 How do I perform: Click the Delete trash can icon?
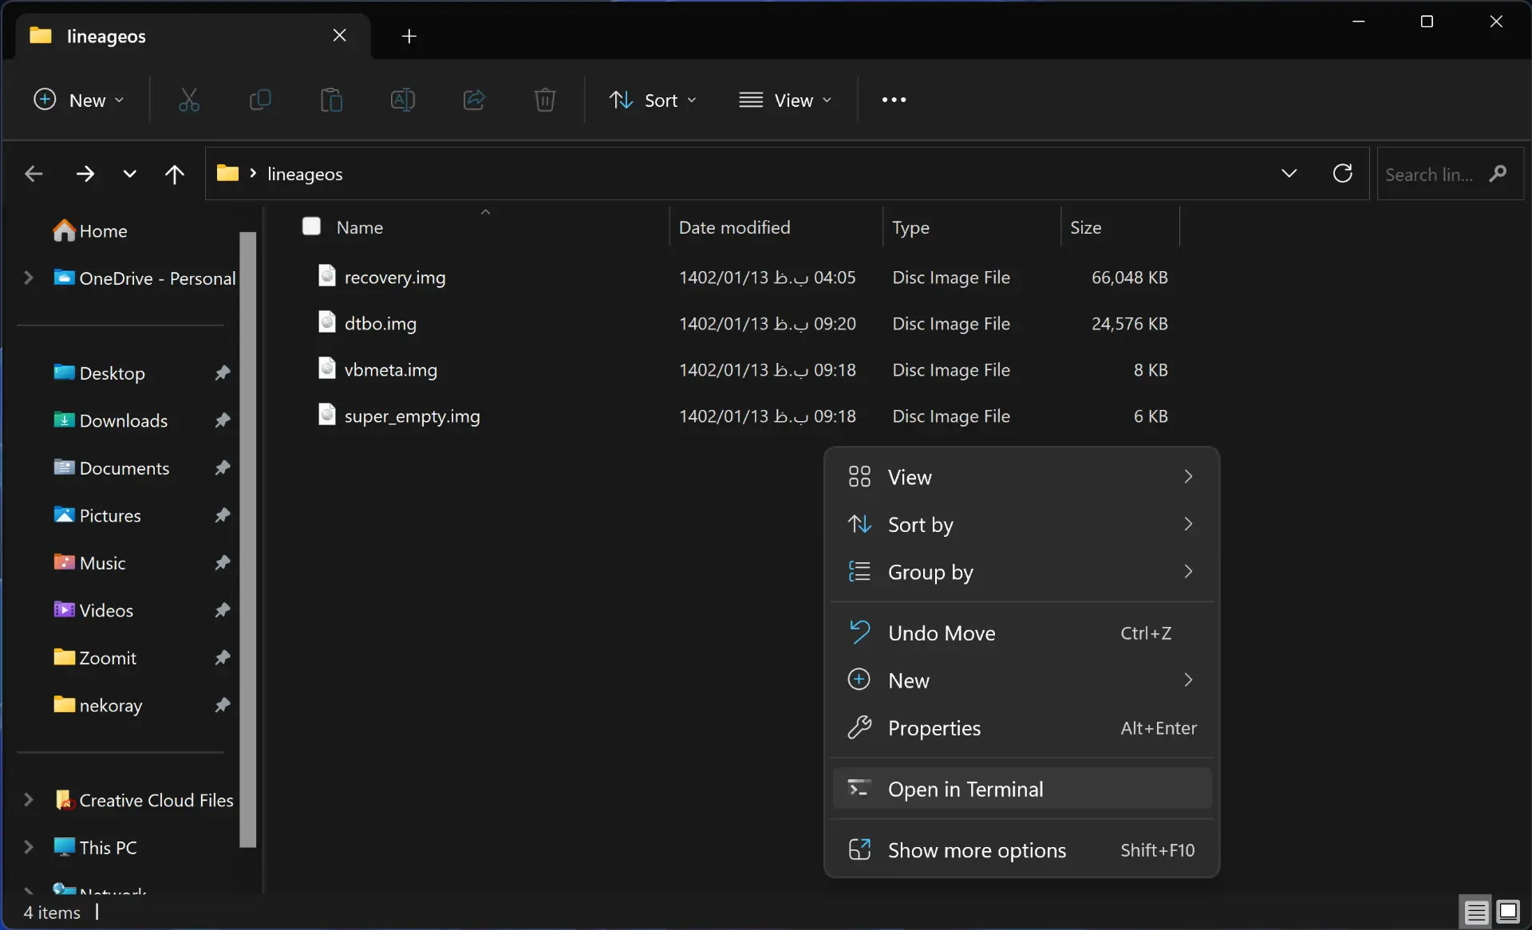[x=545, y=100]
